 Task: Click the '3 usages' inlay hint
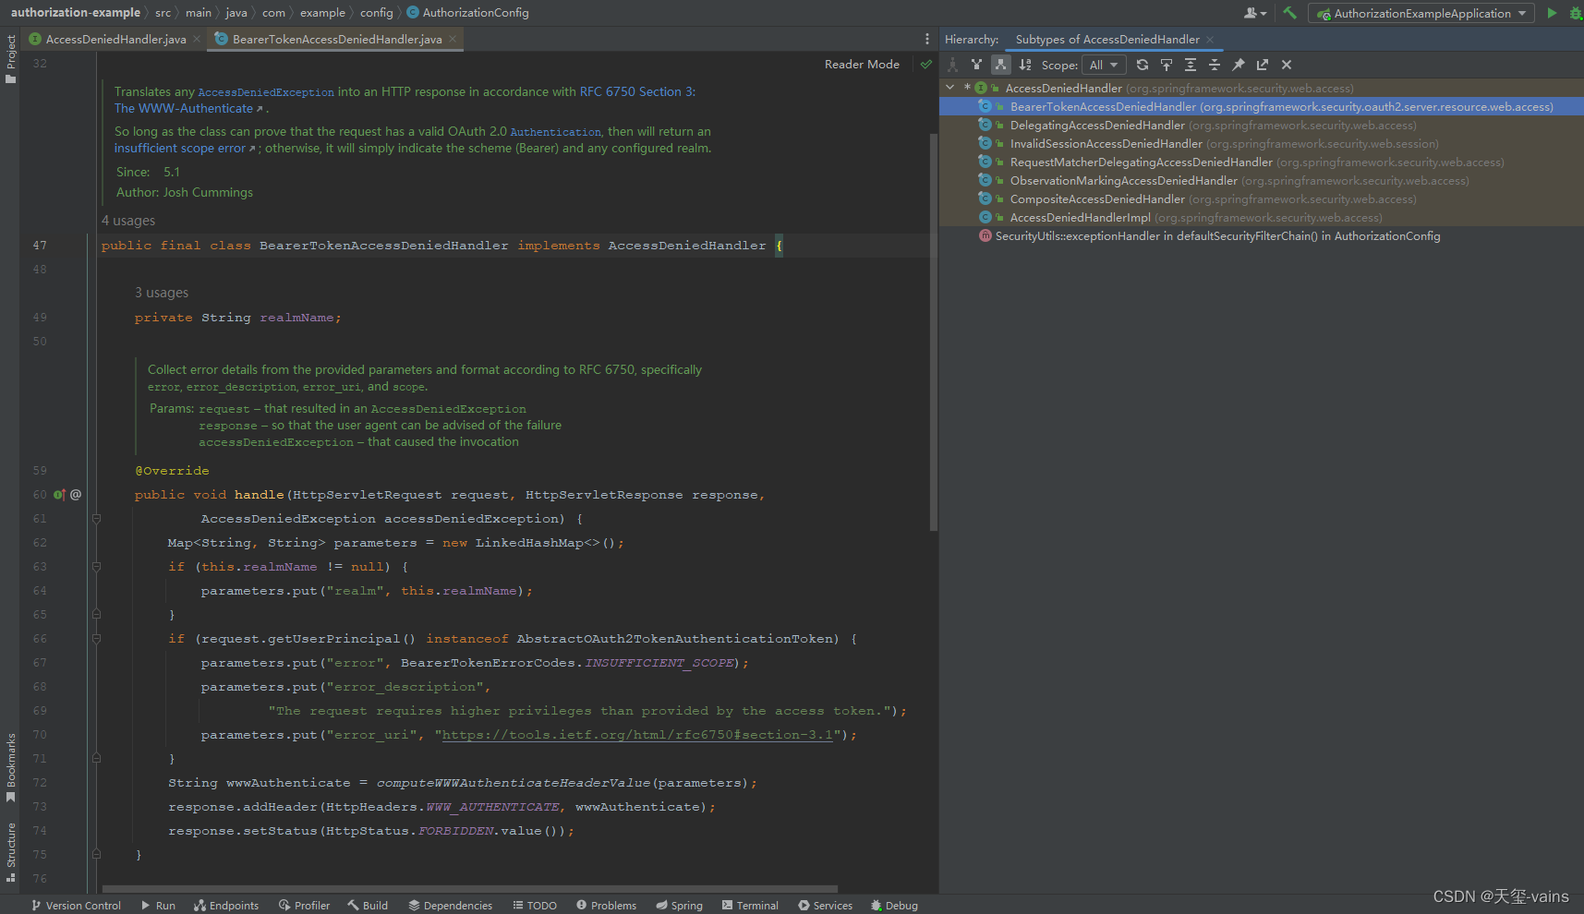coord(162,293)
